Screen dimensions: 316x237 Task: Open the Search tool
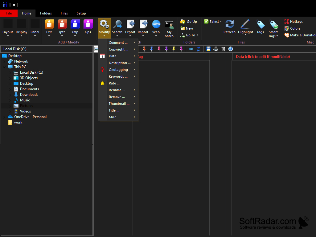coord(117,28)
